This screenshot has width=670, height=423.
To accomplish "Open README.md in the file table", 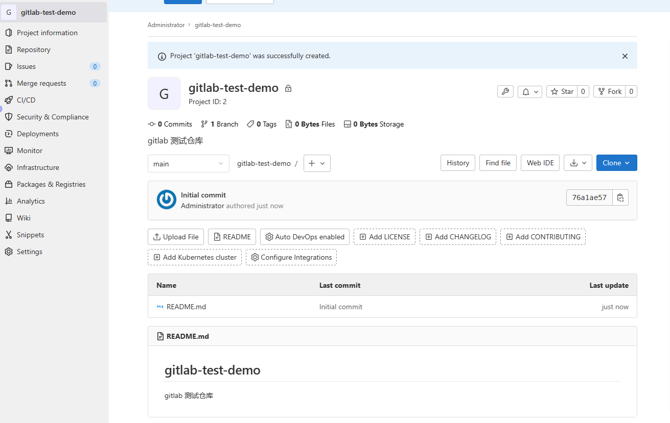I will (x=186, y=307).
